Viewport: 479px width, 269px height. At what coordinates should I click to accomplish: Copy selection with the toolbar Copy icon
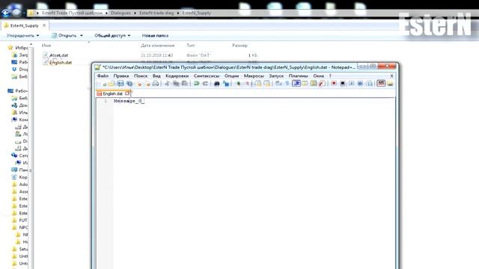[176, 83]
